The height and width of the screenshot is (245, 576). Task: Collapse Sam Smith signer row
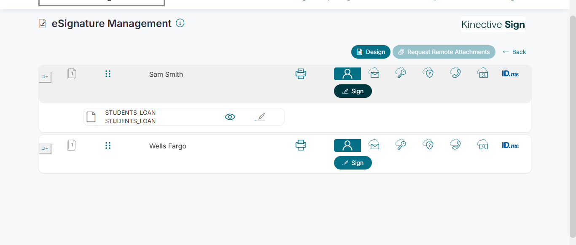pyautogui.click(x=45, y=77)
